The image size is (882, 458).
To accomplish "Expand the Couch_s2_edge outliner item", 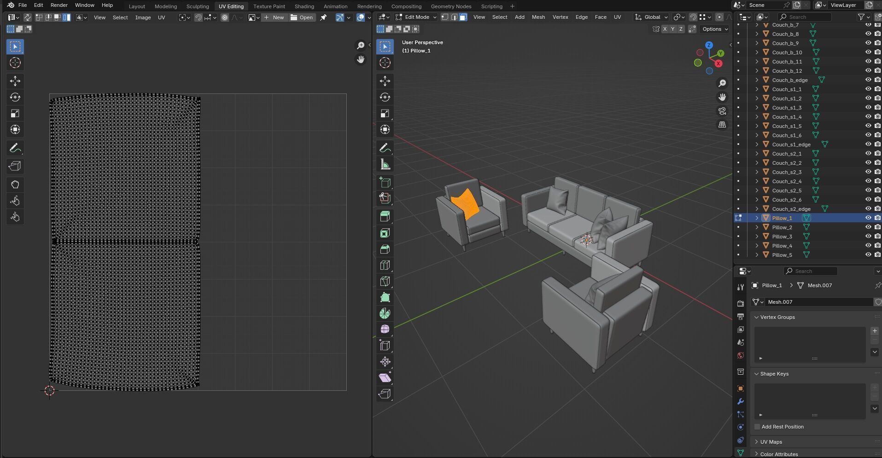I will pos(757,209).
